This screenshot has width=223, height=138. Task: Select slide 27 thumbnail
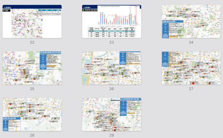point(191,68)
